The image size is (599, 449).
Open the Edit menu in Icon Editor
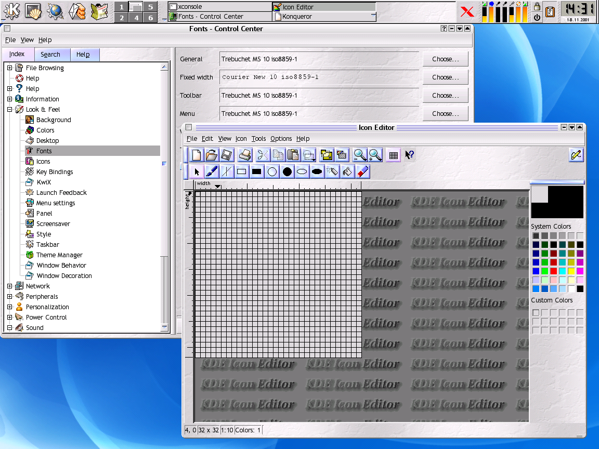click(207, 139)
